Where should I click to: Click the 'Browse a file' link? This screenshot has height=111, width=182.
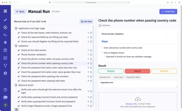[131, 104]
